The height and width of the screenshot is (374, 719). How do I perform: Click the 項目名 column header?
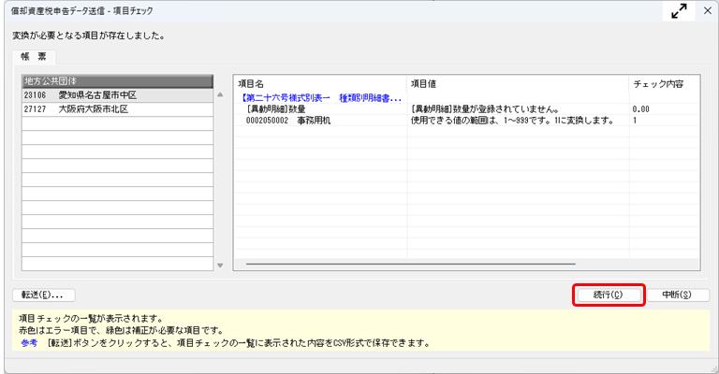(x=320, y=83)
